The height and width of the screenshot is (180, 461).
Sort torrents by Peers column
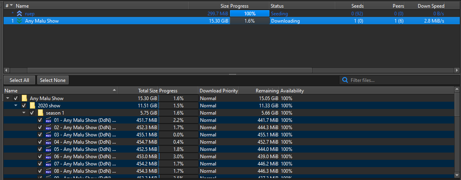[x=385, y=6]
